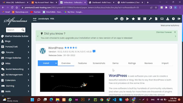Open a new browser tab

148,2
